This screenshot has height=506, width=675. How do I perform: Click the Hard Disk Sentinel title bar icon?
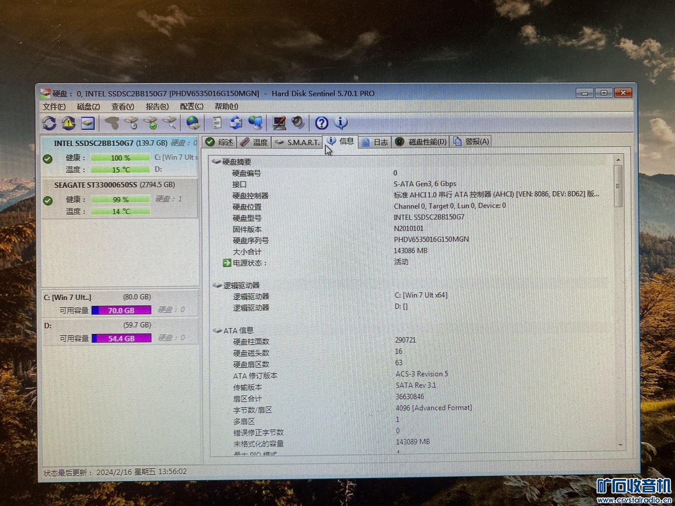45,93
